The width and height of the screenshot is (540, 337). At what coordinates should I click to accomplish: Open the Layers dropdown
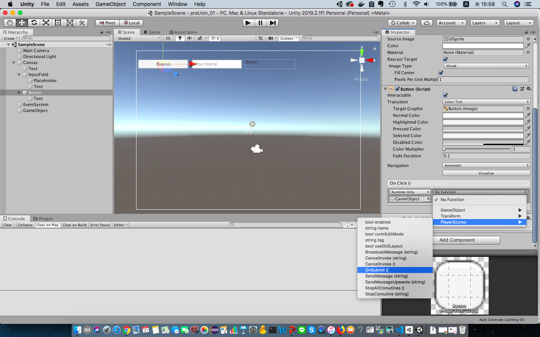pos(485,23)
